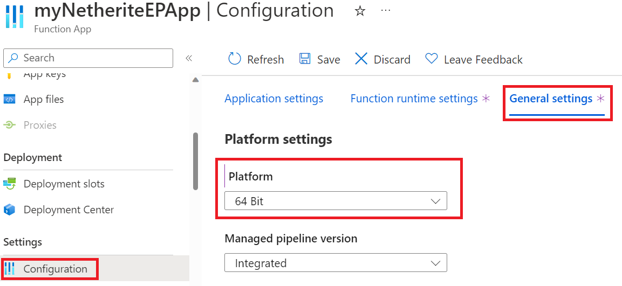This screenshot has width=622, height=286.
Task: Click the Leave Feedback heart icon
Action: pyautogui.click(x=432, y=59)
